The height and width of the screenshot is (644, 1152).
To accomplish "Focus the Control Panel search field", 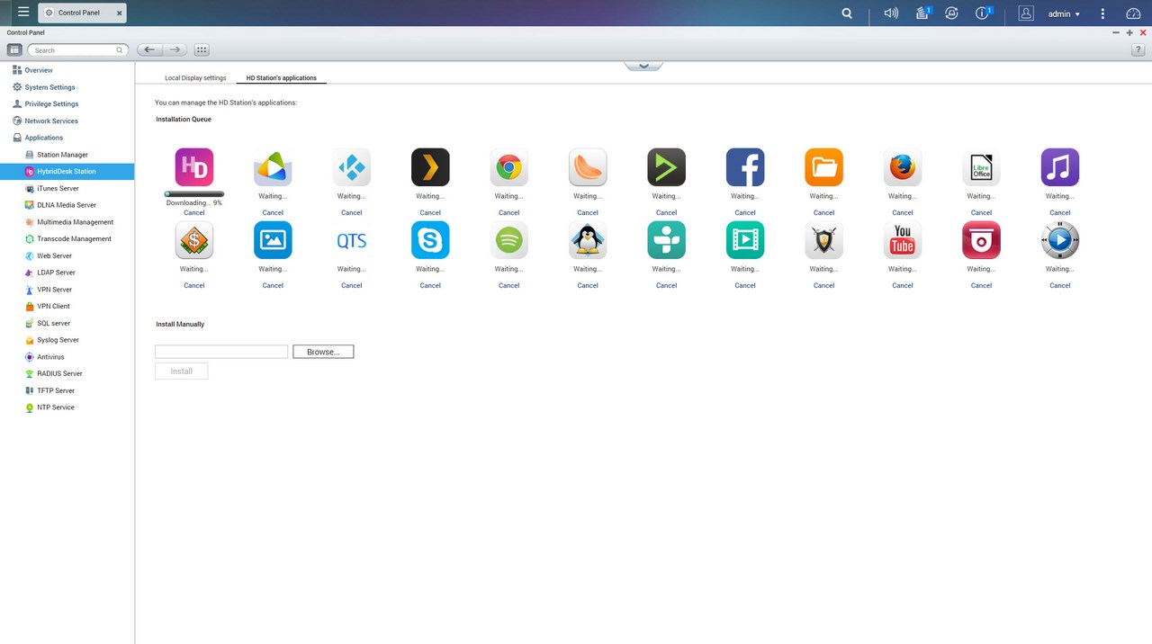I will tap(76, 50).
